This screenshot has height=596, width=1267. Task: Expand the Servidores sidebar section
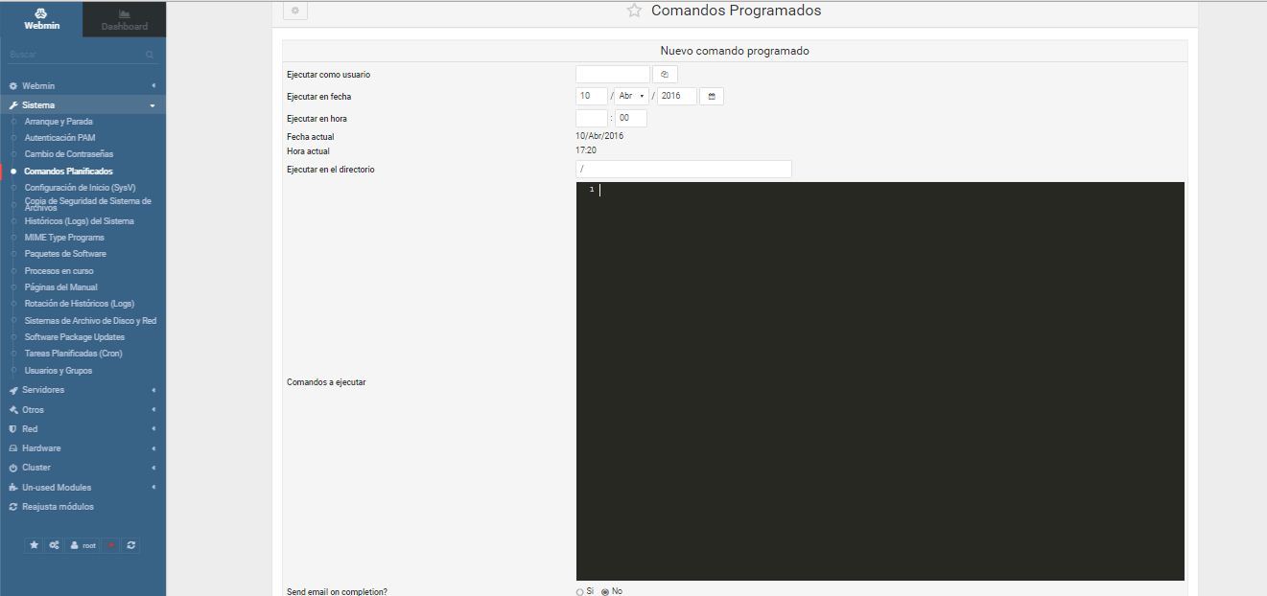[44, 390]
